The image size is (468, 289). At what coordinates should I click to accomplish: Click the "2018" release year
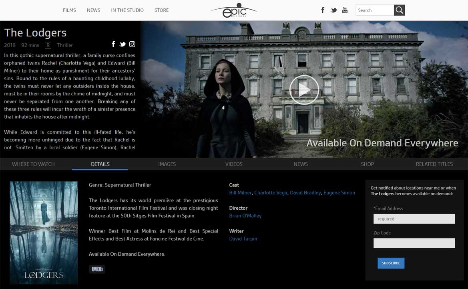[x=10, y=45]
